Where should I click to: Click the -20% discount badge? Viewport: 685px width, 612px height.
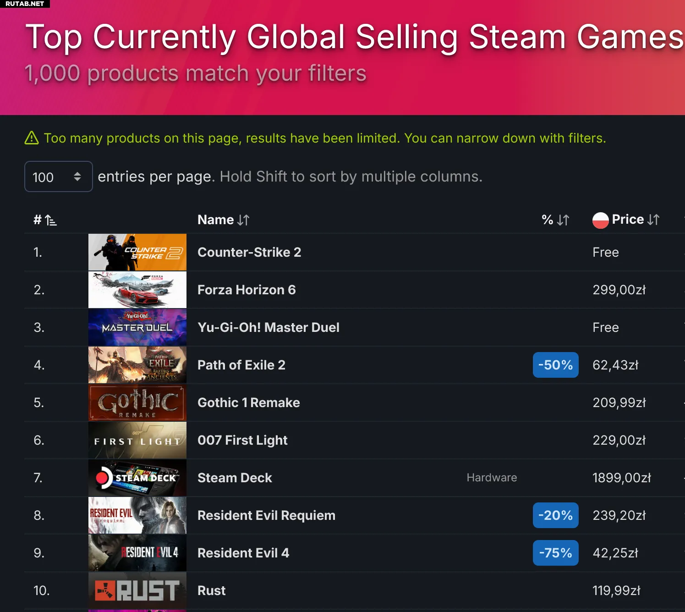pos(556,515)
